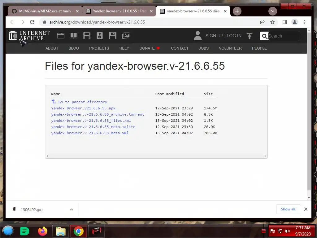Close the Yandex Browser.v 21.6.6.55 Free tab
This screenshot has height=238, width=317.
(151, 11)
